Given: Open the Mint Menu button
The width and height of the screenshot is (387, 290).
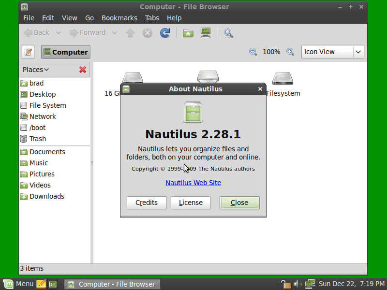Looking at the screenshot, I should pos(18,284).
